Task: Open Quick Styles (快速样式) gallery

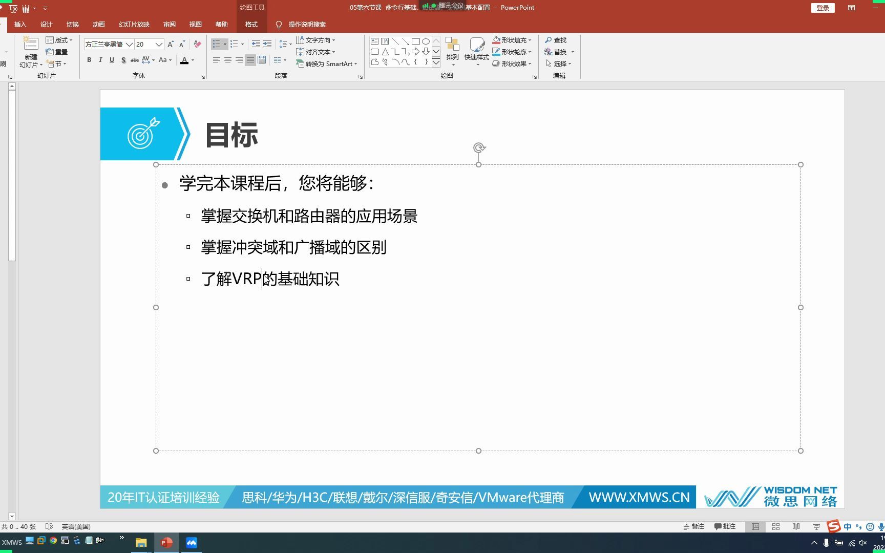Action: 477,51
